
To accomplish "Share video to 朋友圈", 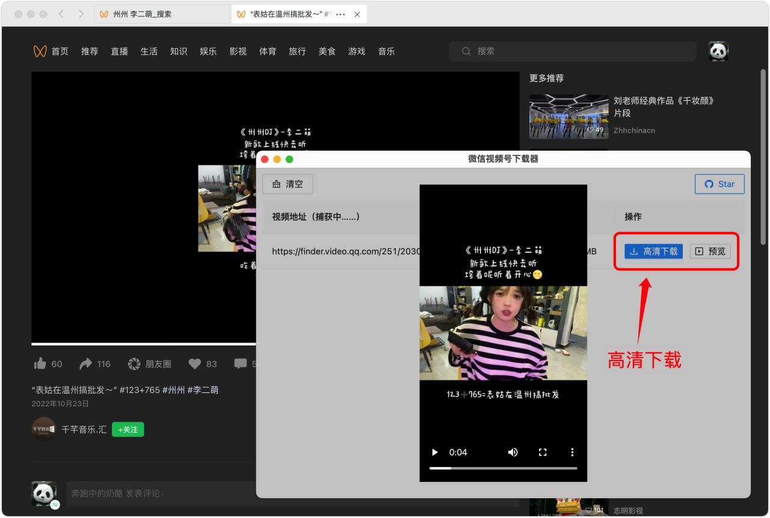I will pos(150,364).
